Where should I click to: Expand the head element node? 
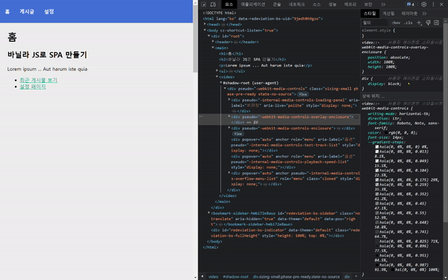click(205, 25)
